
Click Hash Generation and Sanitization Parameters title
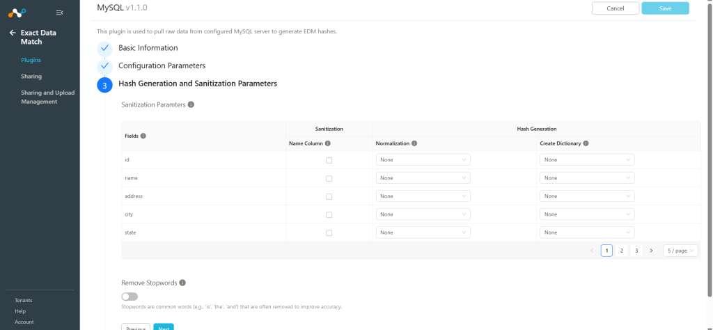point(198,84)
